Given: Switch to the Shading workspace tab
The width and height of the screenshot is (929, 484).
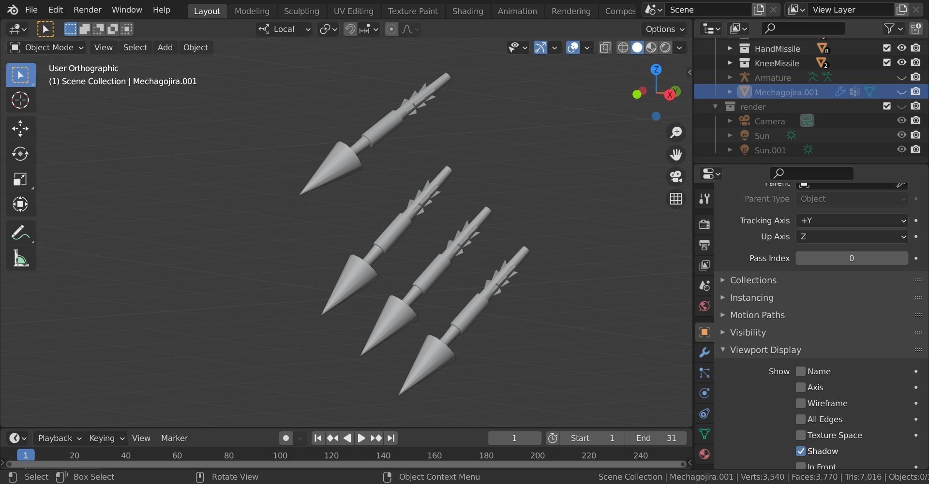Looking at the screenshot, I should pos(467,11).
